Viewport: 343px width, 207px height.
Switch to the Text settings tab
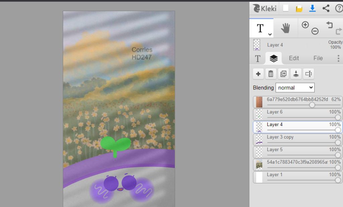[x=258, y=58]
